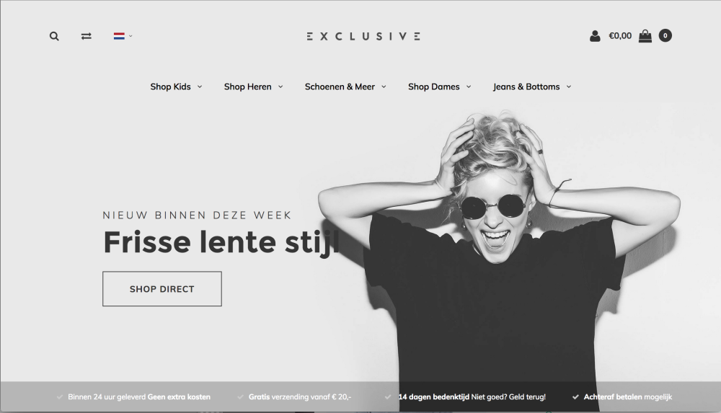
Task: Expand the Jeans & Bottoms dropdown arrow
Action: (569, 86)
